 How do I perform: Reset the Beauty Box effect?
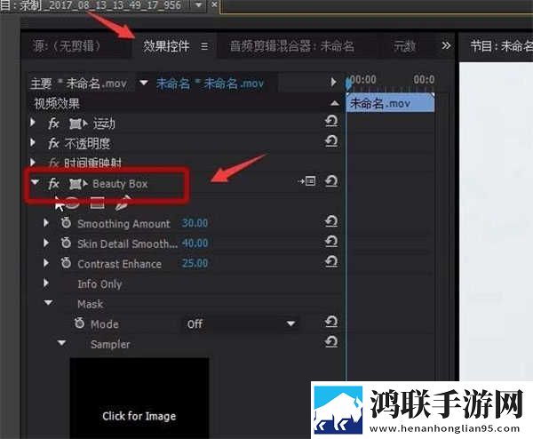[331, 181]
